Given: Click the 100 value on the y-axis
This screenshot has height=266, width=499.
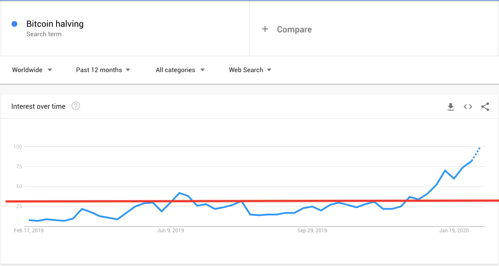Looking at the screenshot, I should tap(18, 147).
